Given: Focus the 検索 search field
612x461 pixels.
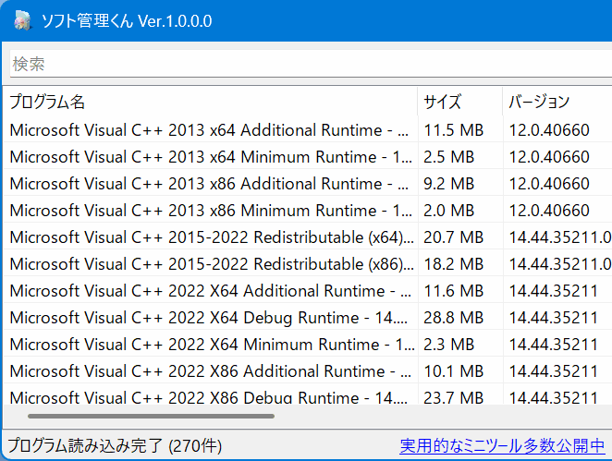Looking at the screenshot, I should pos(311,64).
